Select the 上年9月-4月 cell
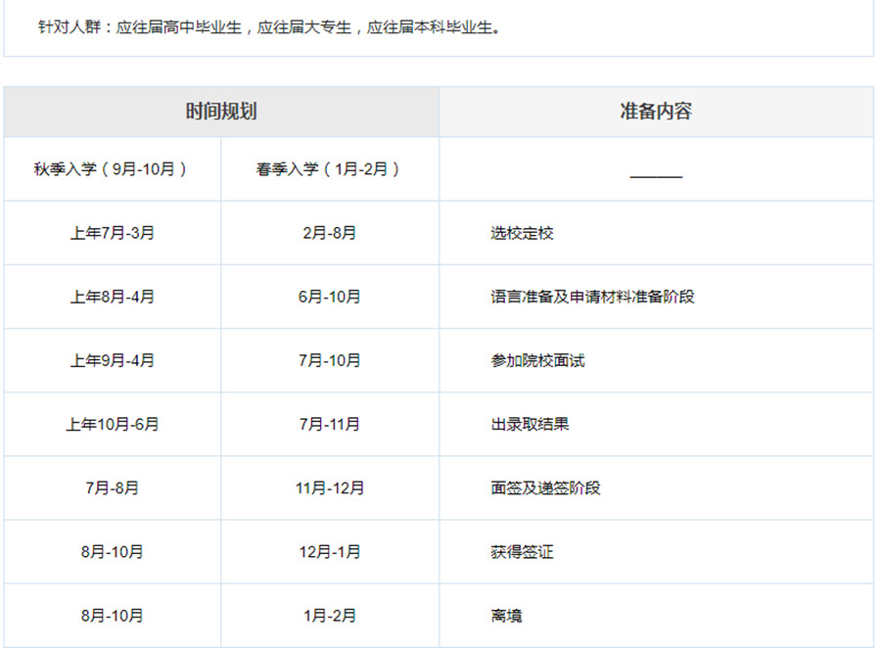Screen dimensions: 881x648 (112, 360)
